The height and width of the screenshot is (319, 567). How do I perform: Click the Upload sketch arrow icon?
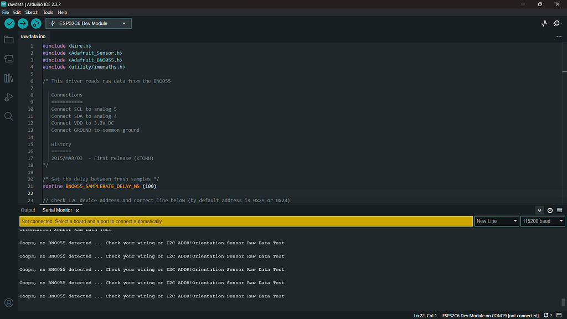click(x=22, y=23)
